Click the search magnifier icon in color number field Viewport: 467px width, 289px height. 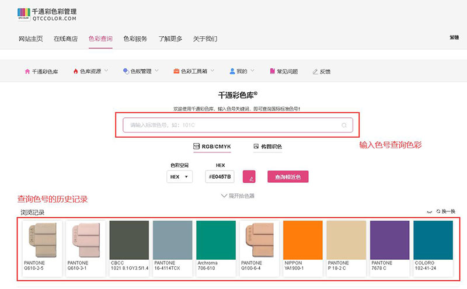click(x=344, y=125)
